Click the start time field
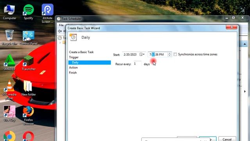This screenshot has width=250, height=141. (x=158, y=54)
